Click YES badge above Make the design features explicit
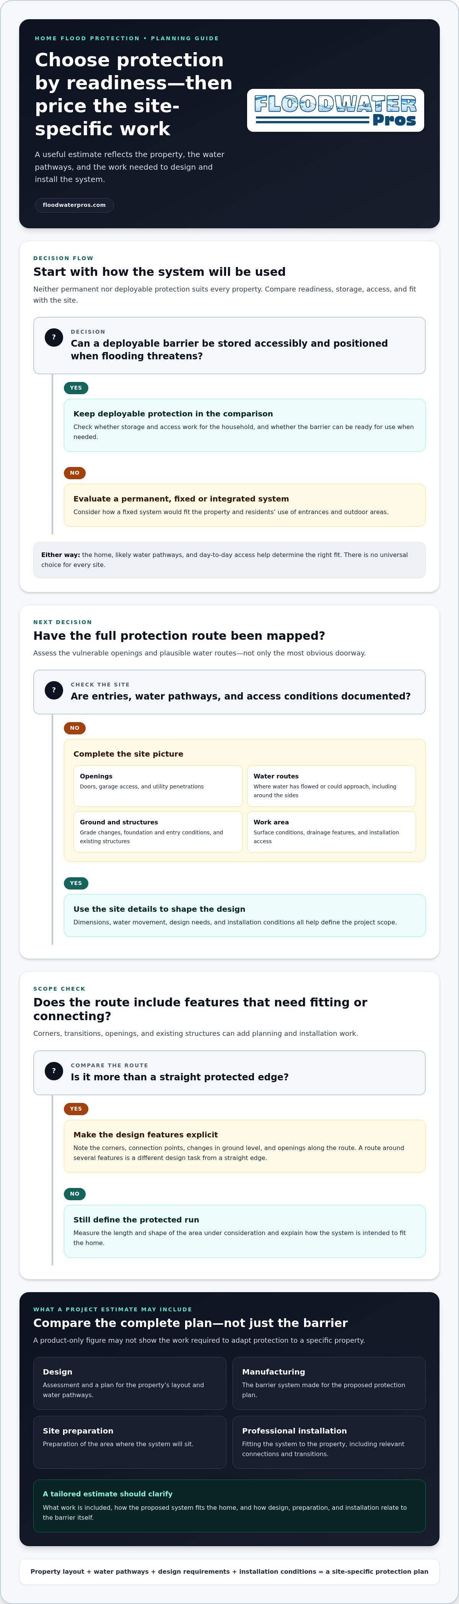 point(76,1108)
